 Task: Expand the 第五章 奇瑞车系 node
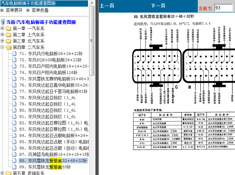tap(2, 173)
